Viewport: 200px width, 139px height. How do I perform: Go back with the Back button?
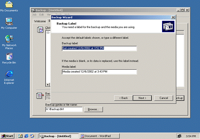pos(124,98)
